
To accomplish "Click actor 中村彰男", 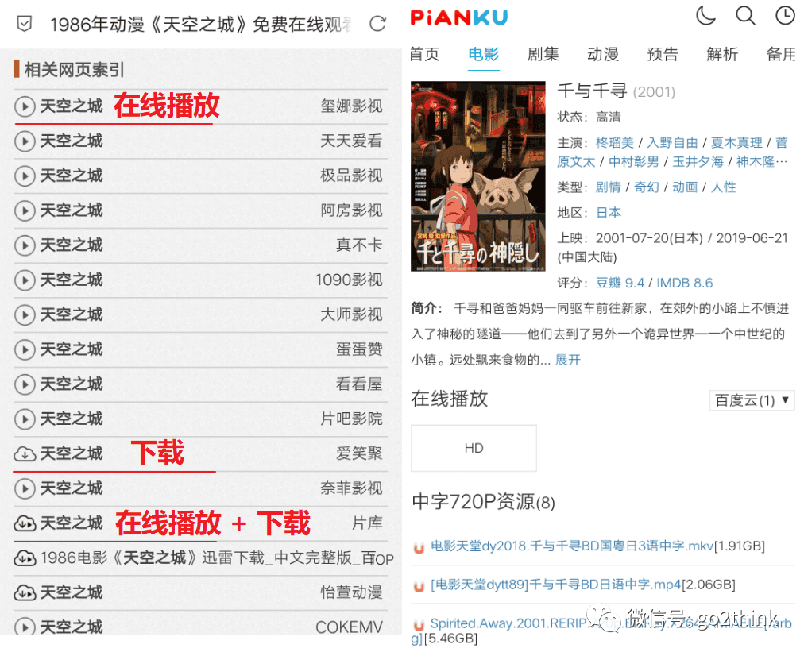I will click(634, 162).
